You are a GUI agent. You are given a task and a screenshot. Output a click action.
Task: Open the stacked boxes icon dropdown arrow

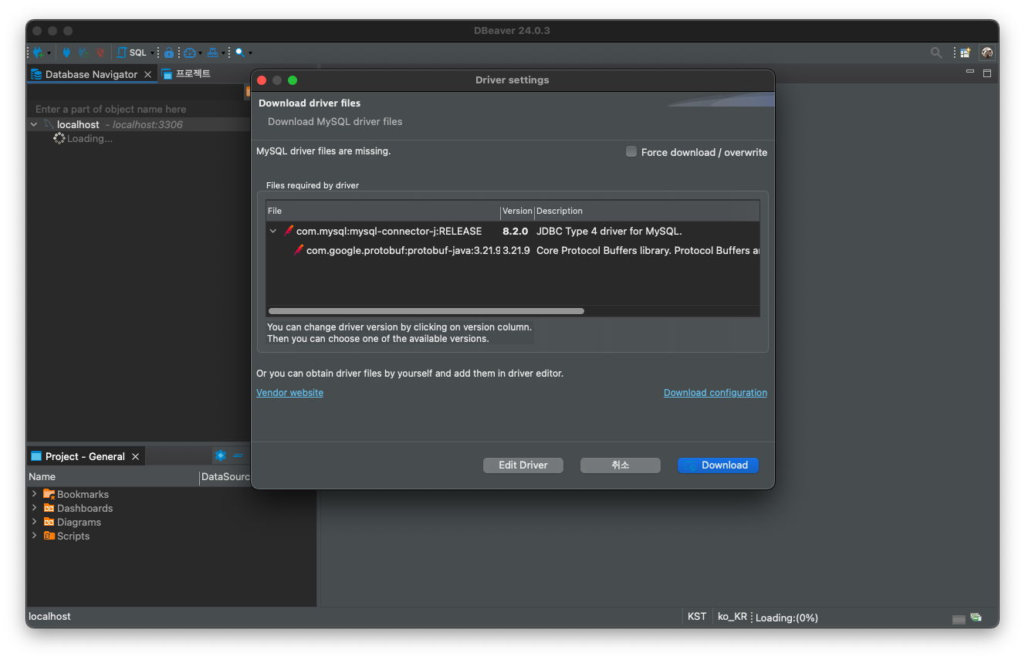click(224, 53)
